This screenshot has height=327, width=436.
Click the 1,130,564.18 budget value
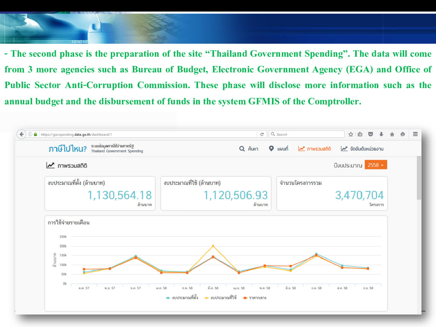click(120, 195)
